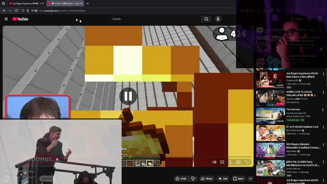Open the YouTube guide hamburger menu
Screen dimensions: 327x184
coord(6,19)
